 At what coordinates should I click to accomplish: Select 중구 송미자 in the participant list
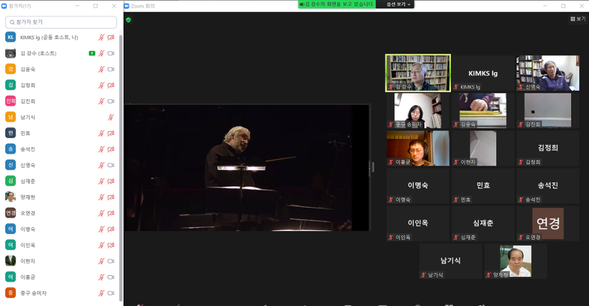tap(33, 293)
